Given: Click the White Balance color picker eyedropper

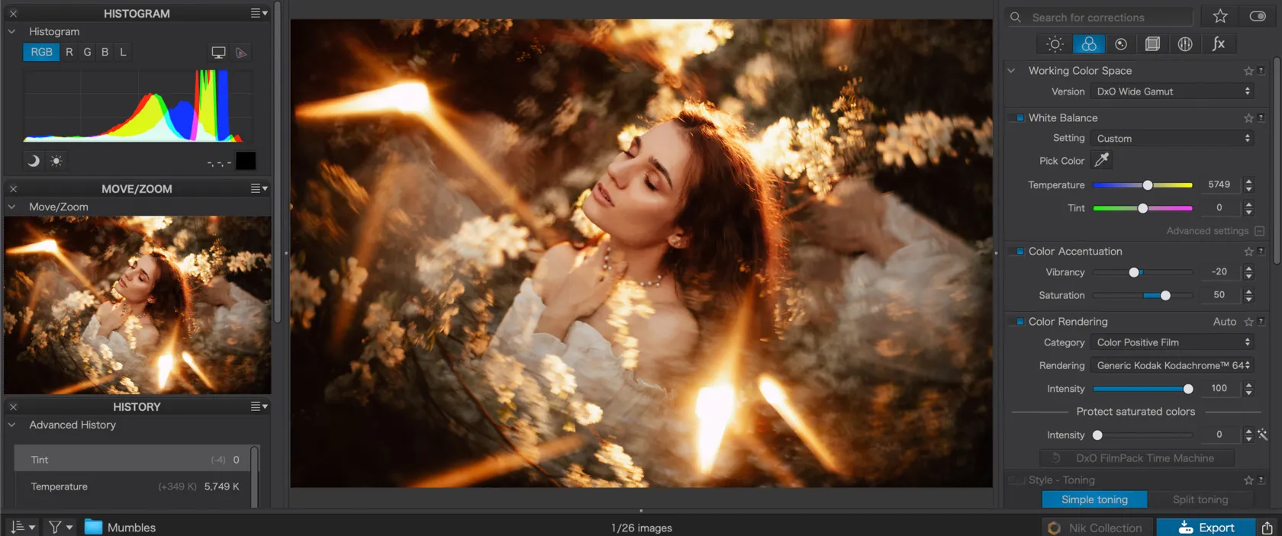Looking at the screenshot, I should [x=1101, y=160].
